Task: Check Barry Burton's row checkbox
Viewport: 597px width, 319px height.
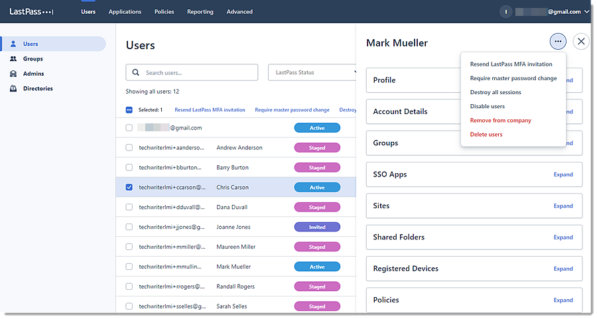Action: coord(129,168)
